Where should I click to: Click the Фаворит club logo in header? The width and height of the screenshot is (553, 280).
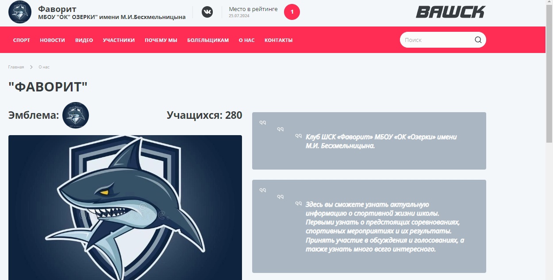[x=20, y=12]
